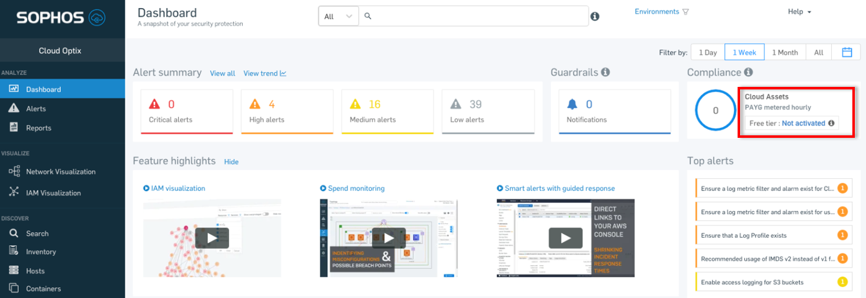Click the info icon beside Not activated
Viewport: 866px width, 298px height.
(831, 124)
